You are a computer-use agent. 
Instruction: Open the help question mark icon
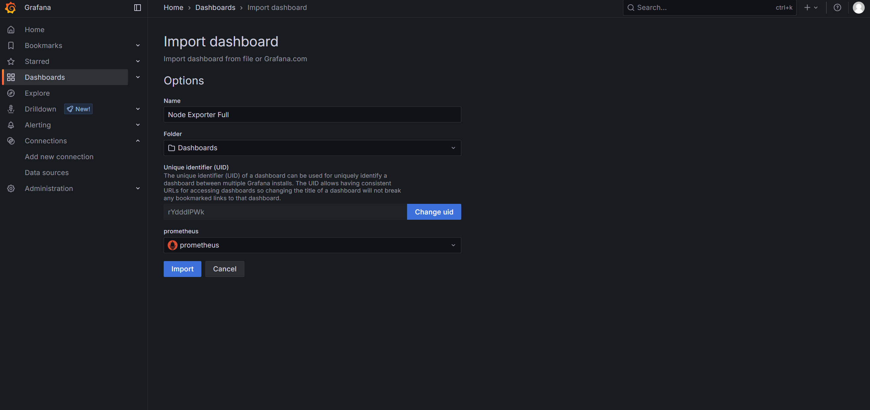837,7
